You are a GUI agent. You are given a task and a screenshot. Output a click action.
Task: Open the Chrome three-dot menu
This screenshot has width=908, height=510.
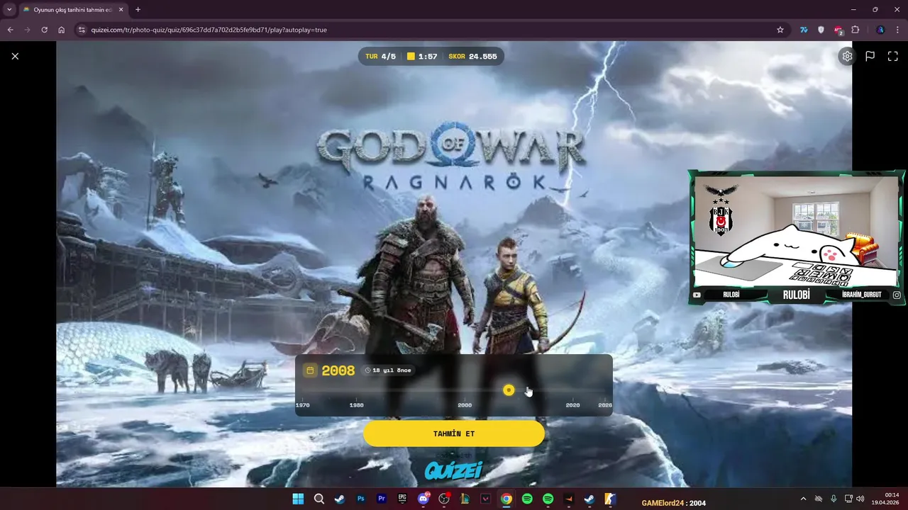click(897, 30)
